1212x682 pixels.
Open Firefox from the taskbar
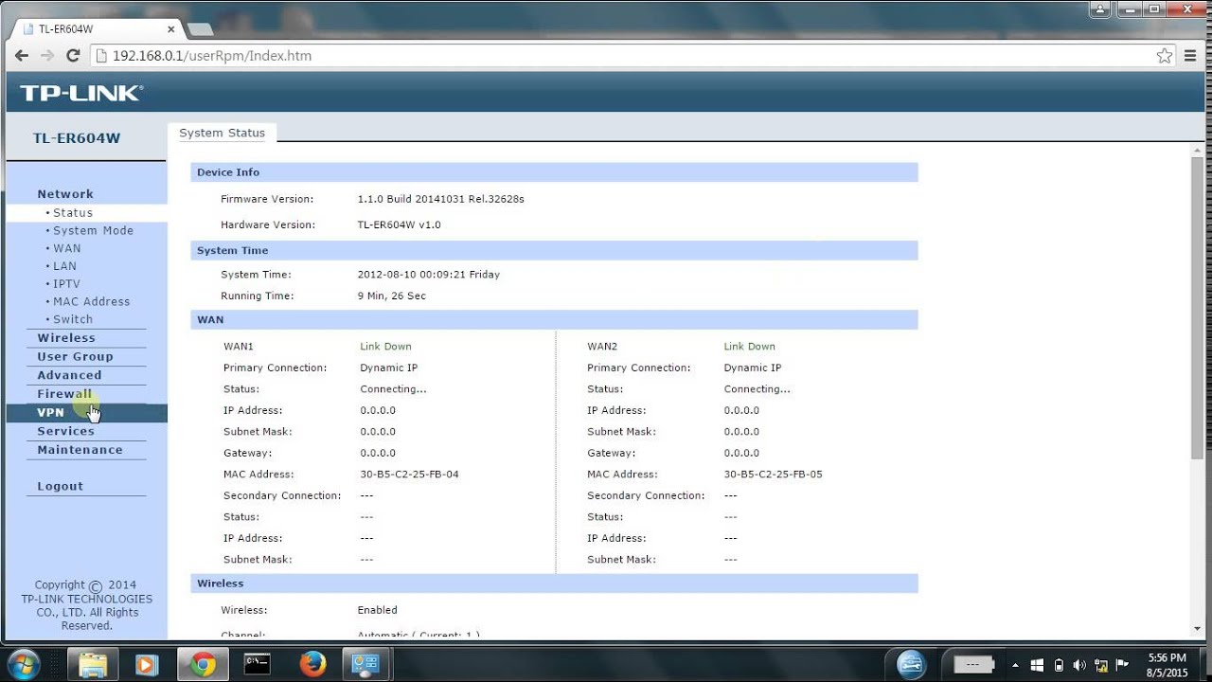(312, 664)
